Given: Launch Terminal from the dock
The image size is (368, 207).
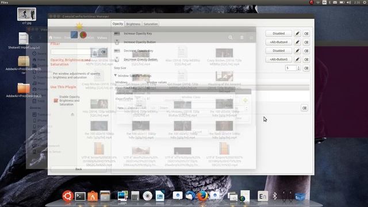Looking at the screenshot, I should 80,196.
